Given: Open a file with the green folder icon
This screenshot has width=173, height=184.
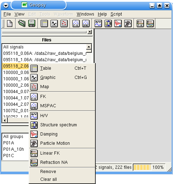Looking at the screenshot, I should 22,23.
